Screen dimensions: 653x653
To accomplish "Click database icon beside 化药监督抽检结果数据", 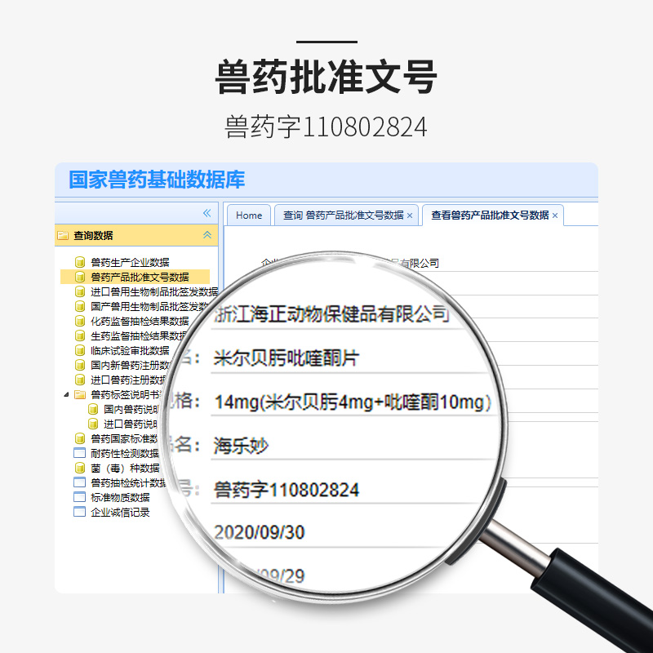I will point(79,321).
